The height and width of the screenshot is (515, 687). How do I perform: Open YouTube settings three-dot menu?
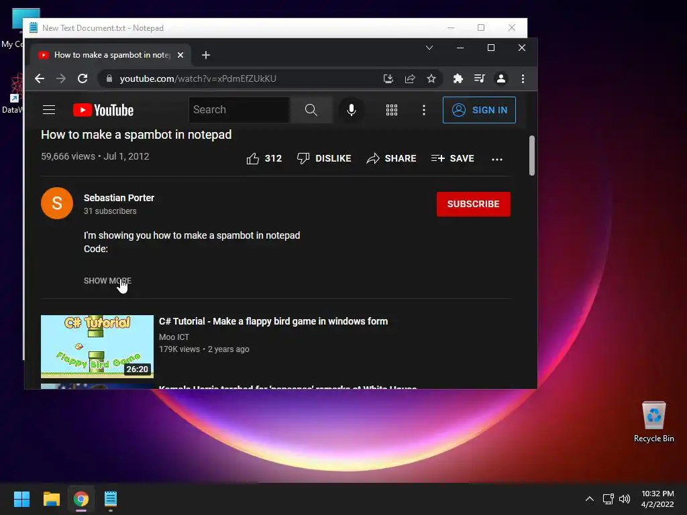(x=424, y=110)
